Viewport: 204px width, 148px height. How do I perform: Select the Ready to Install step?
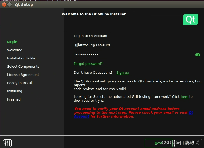point(20,83)
